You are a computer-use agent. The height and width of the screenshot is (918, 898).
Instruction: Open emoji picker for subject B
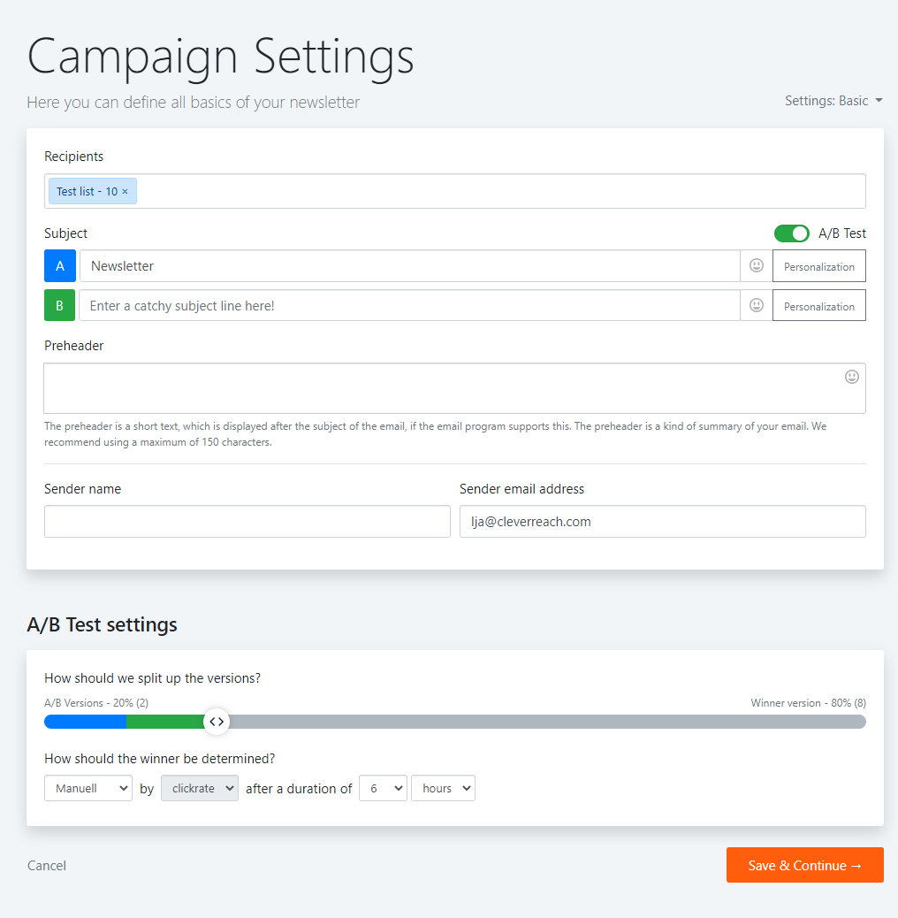coord(757,306)
